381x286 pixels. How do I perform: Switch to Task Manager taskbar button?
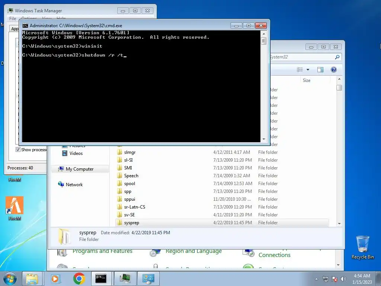(125, 279)
